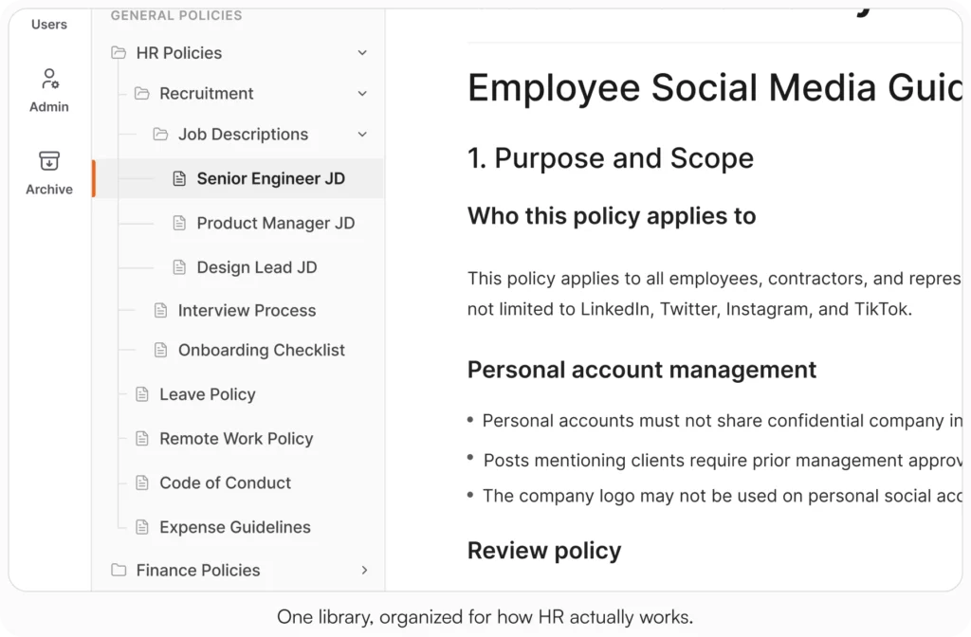Click the Employee Social Media document title
Screen dimensions: 971x637
(x=715, y=88)
